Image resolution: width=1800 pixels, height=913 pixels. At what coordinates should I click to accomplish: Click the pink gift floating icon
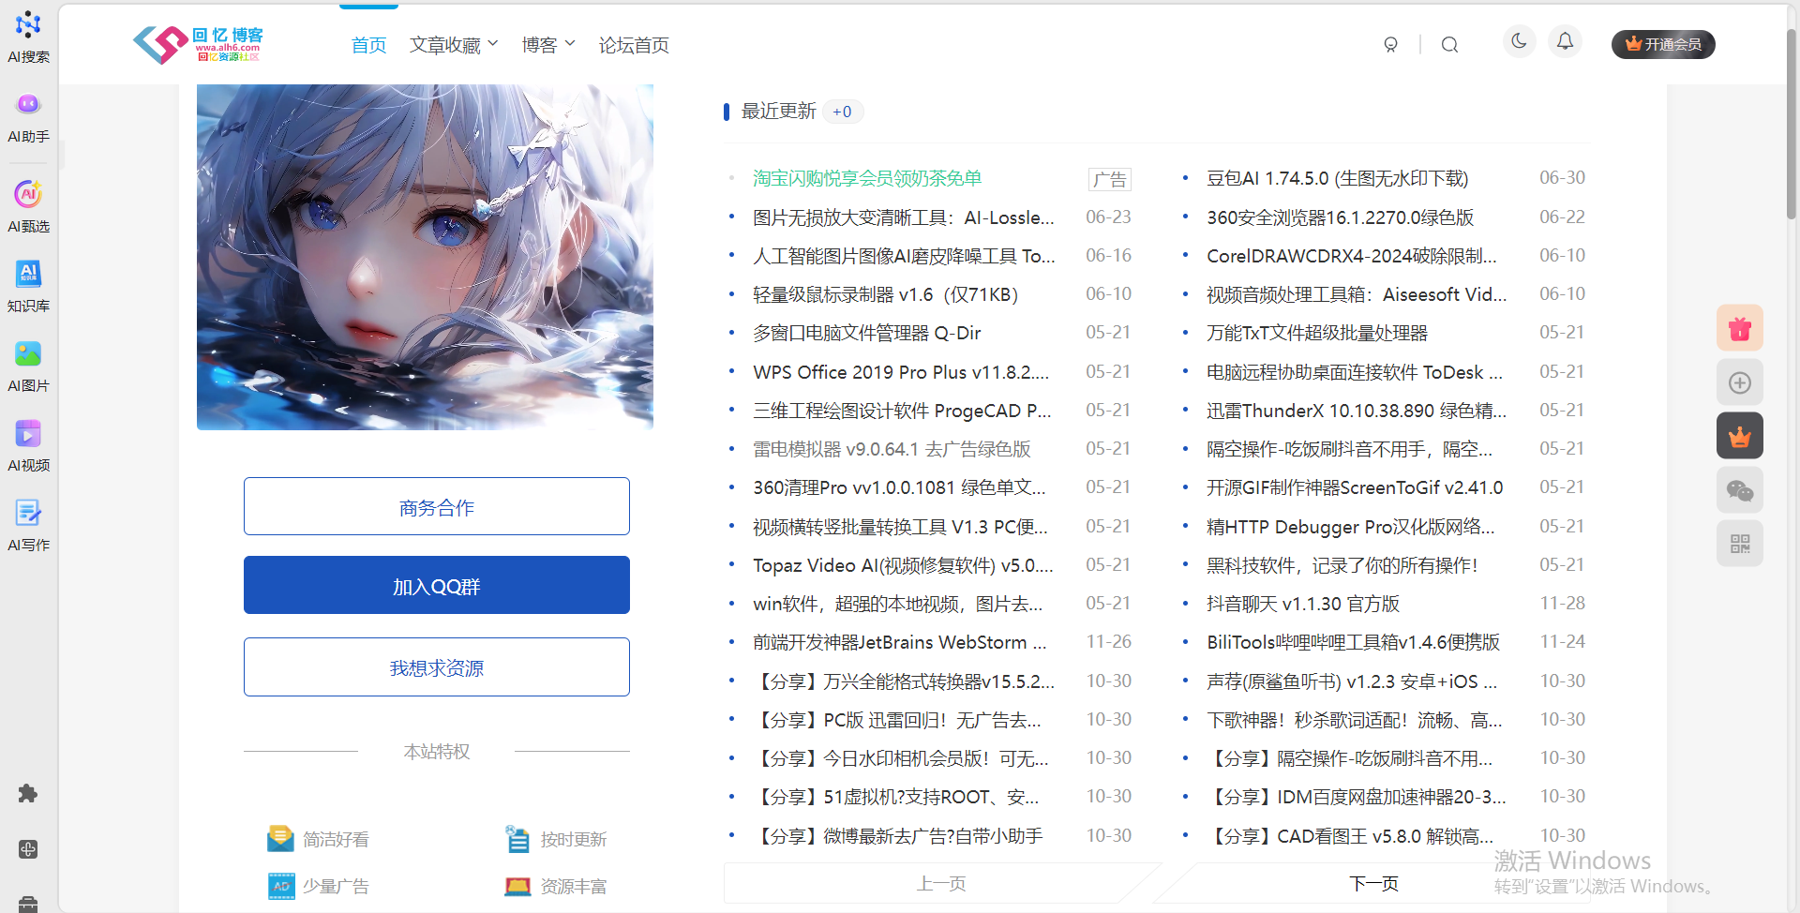point(1740,328)
